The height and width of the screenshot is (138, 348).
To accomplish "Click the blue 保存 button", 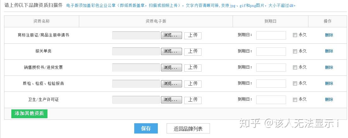I will (x=146, y=128).
